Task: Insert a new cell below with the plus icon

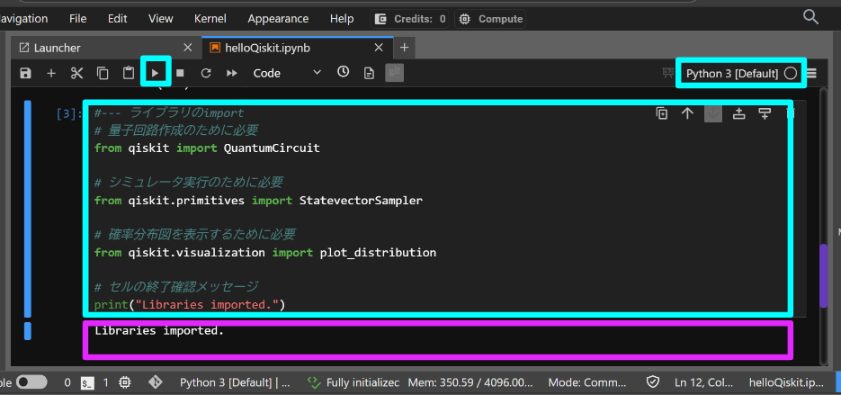Action: pyautogui.click(x=51, y=73)
